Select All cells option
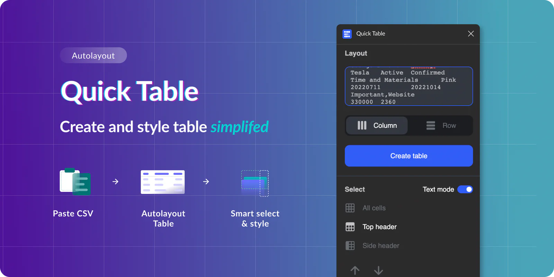This screenshot has height=277, width=554. tap(366, 208)
